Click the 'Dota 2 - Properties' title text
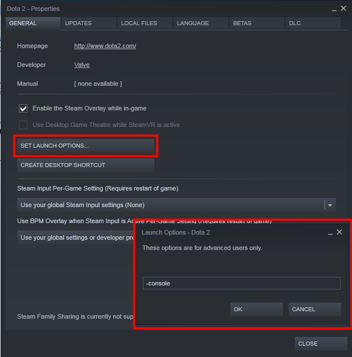This screenshot has width=352, height=357. pyautogui.click(x=33, y=9)
